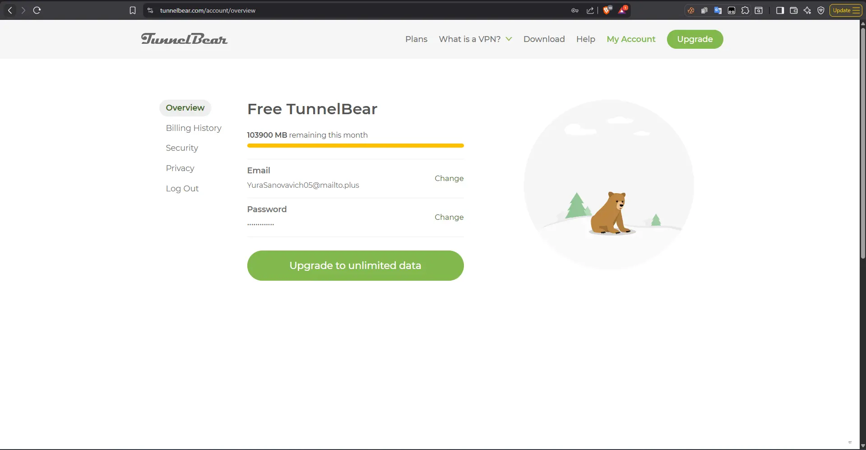Change the account email address

[449, 178]
